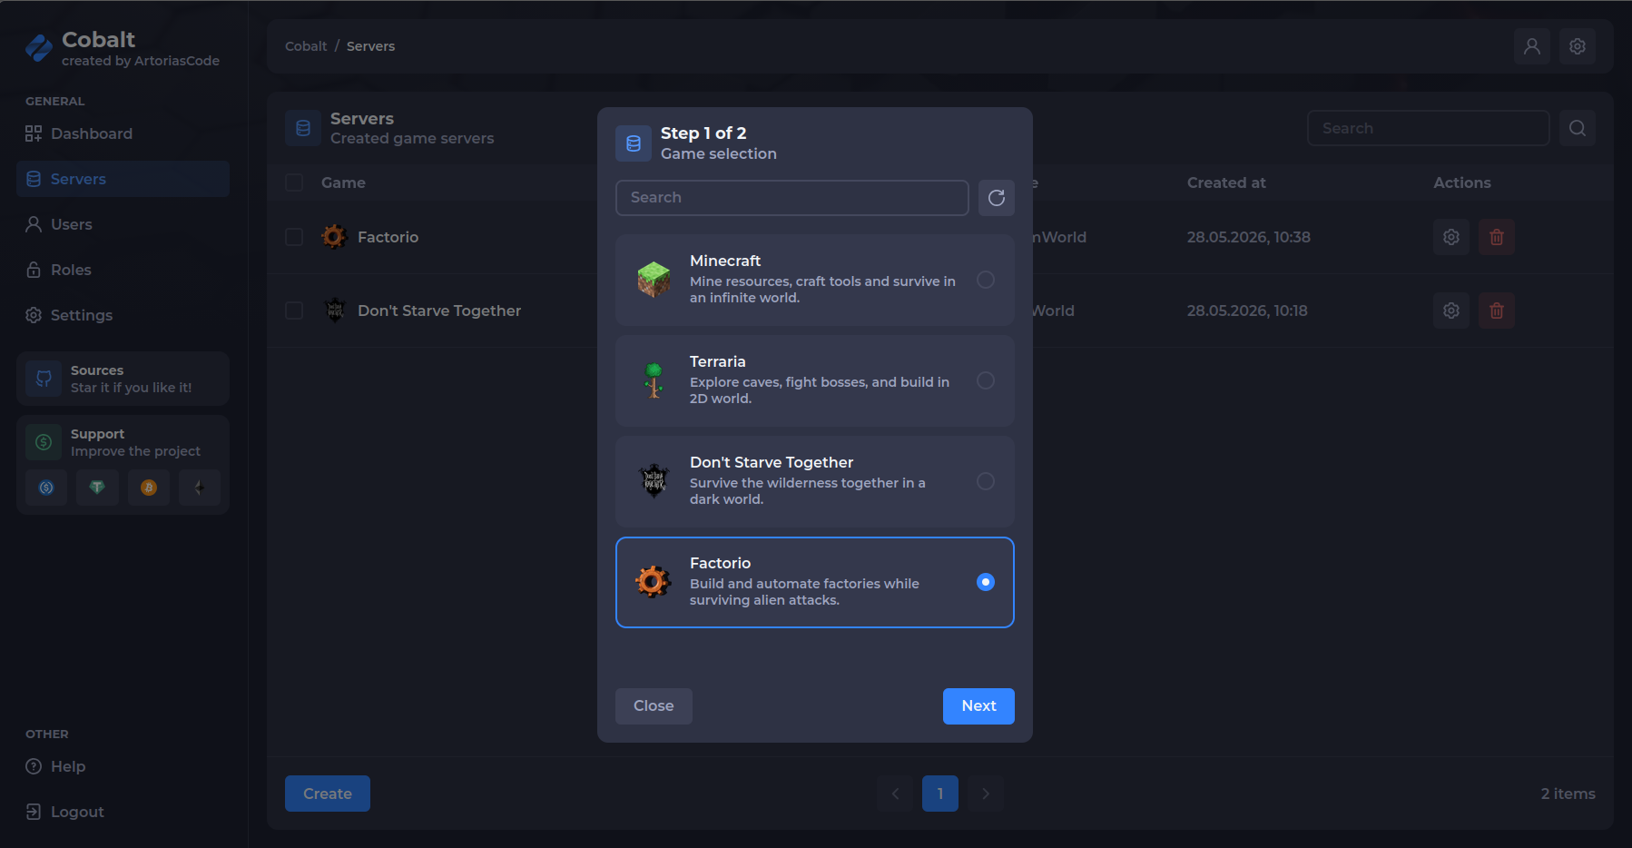The width and height of the screenshot is (1632, 848).
Task: Go to next page arrow
Action: click(x=986, y=794)
